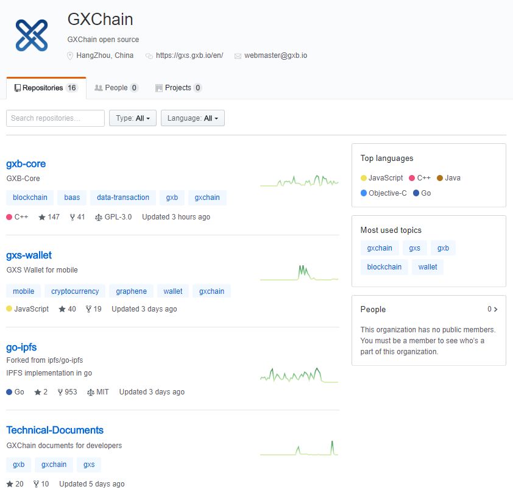Image resolution: width=513 pixels, height=492 pixels.
Task: Click the data-transaction topic tag
Action: click(x=123, y=198)
